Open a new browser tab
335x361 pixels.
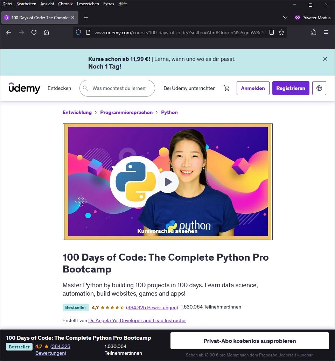86,18
